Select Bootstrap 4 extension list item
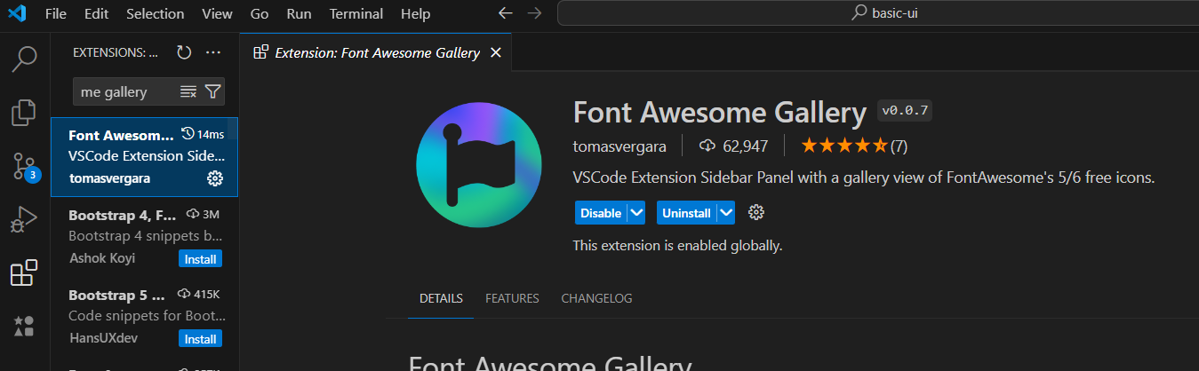1199x371 pixels. (145, 237)
